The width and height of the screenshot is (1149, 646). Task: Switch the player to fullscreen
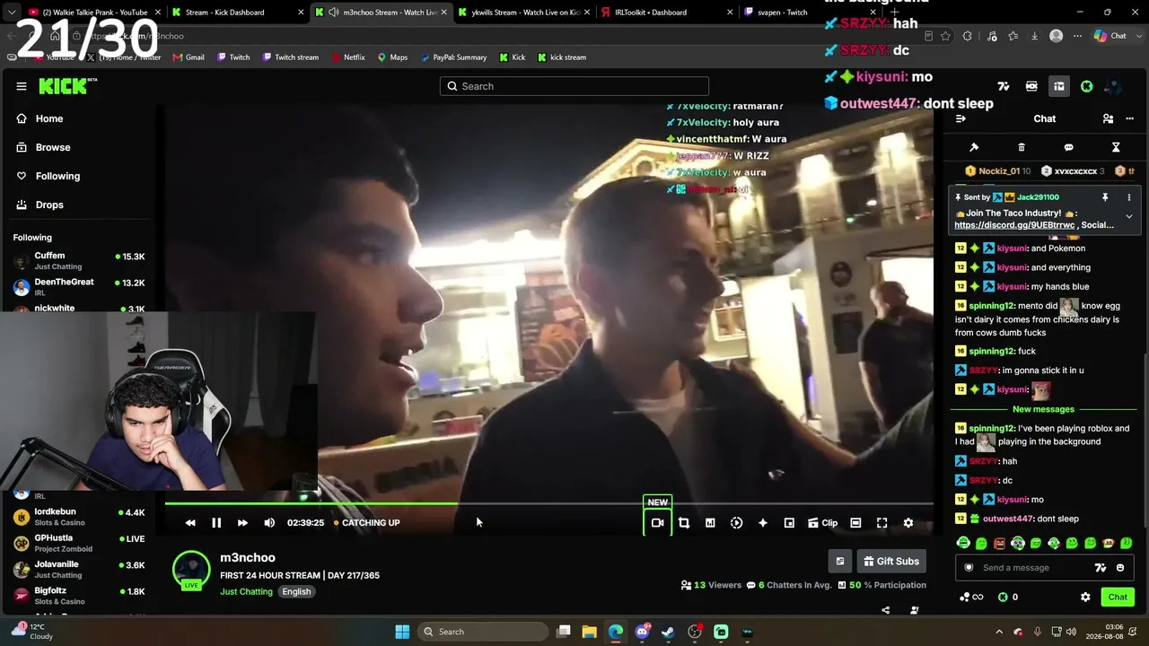pos(882,523)
